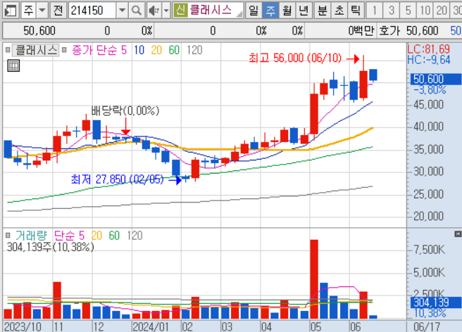The height and width of the screenshot is (332, 462).
Task: Click the green 60 moving average label
Action: coord(174,51)
